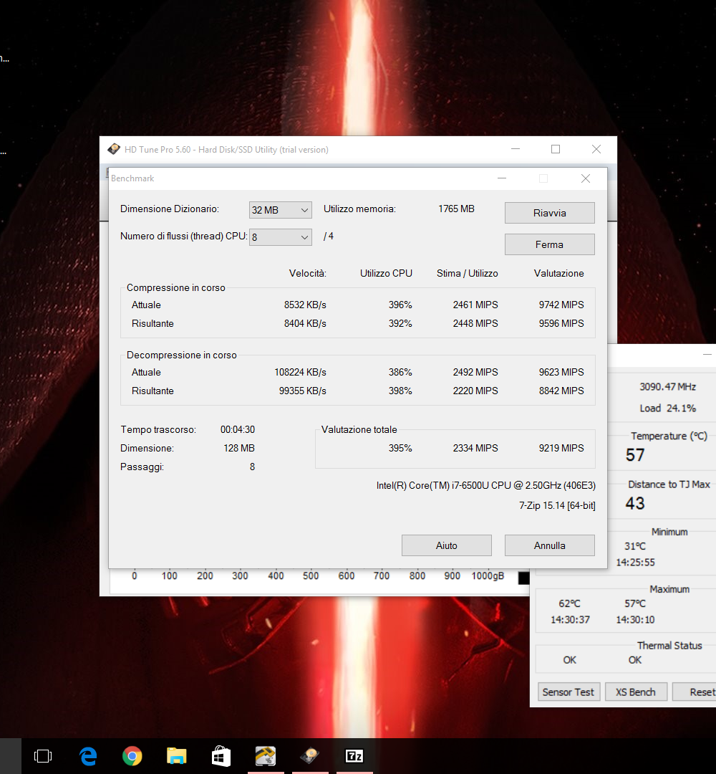Open the CPU thread count dropdown

tap(280, 237)
